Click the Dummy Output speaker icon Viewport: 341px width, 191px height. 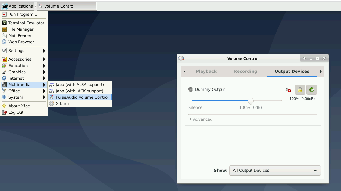[190, 89]
